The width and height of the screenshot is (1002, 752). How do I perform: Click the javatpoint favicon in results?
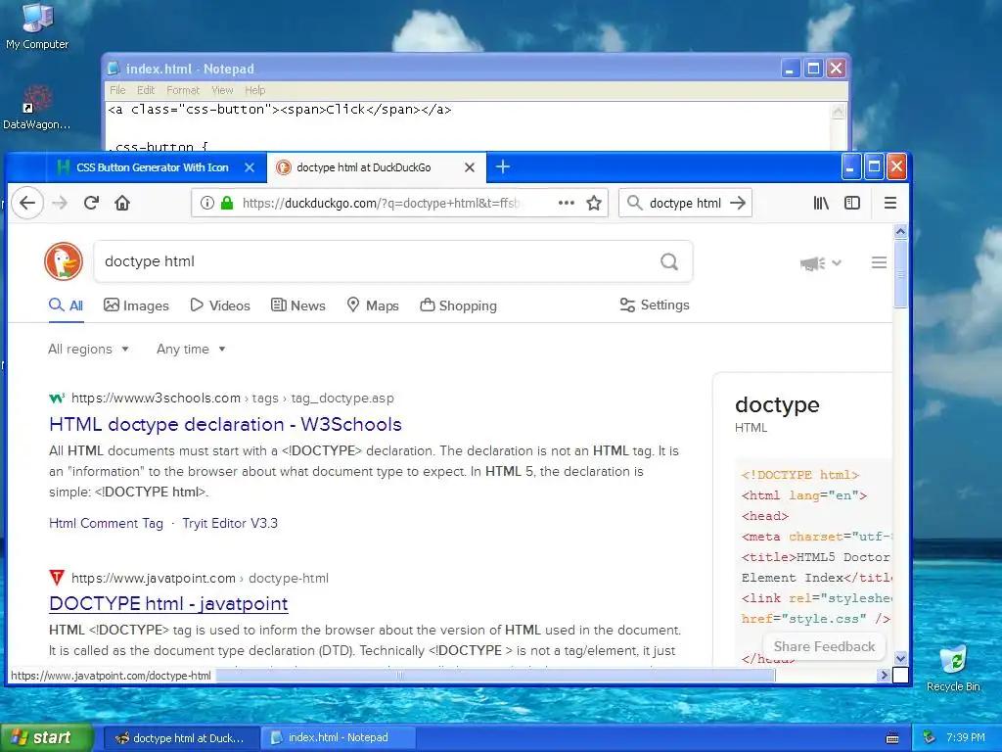57,578
